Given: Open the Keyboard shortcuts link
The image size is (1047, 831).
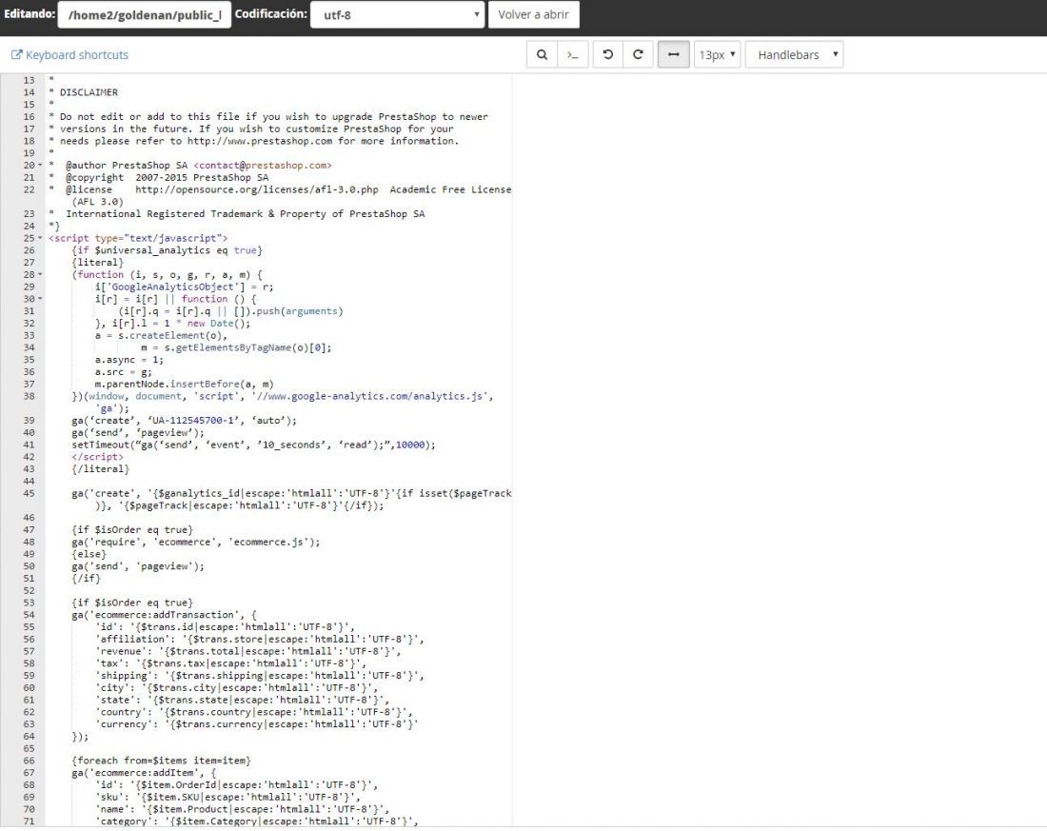Looking at the screenshot, I should coord(70,55).
